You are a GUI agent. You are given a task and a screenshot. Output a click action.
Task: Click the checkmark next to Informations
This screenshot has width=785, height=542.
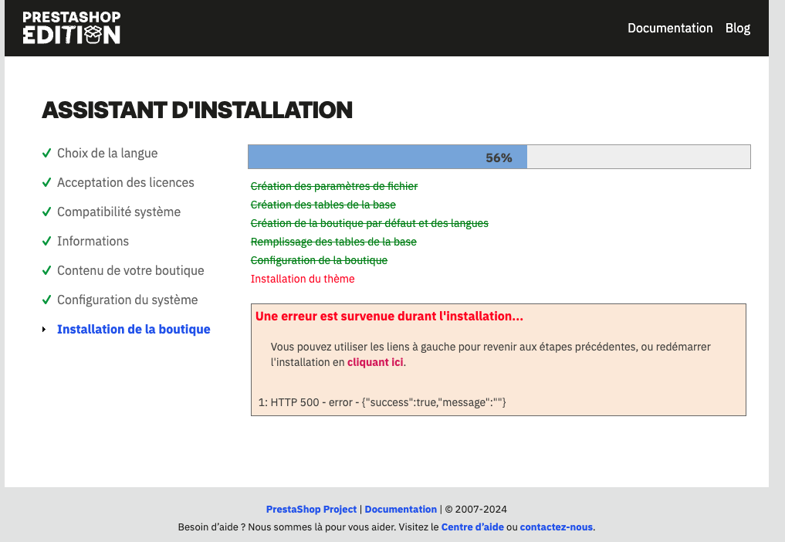point(46,242)
